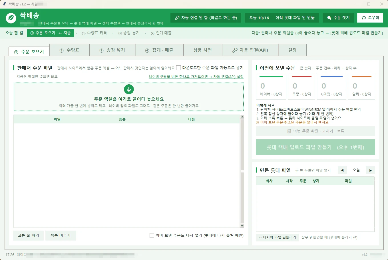Clear the list with 목록 비우기
388x260 pixels.
61,235
